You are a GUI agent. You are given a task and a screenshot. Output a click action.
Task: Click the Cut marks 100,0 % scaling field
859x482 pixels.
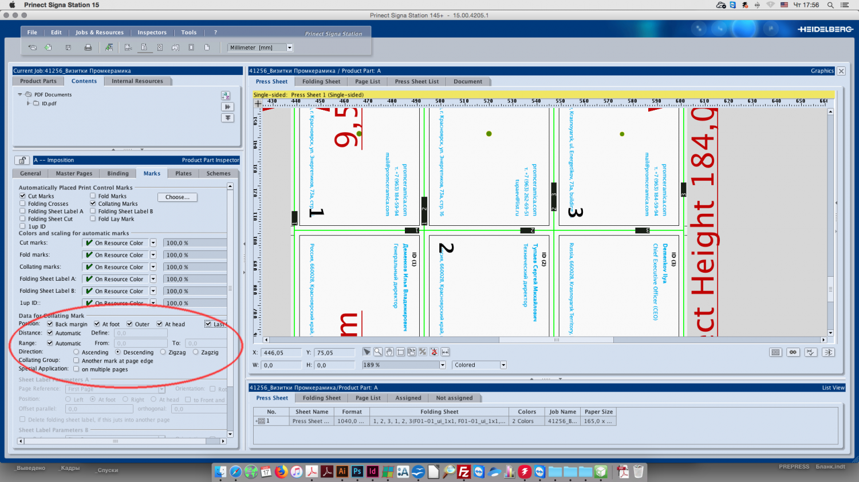[x=195, y=243]
